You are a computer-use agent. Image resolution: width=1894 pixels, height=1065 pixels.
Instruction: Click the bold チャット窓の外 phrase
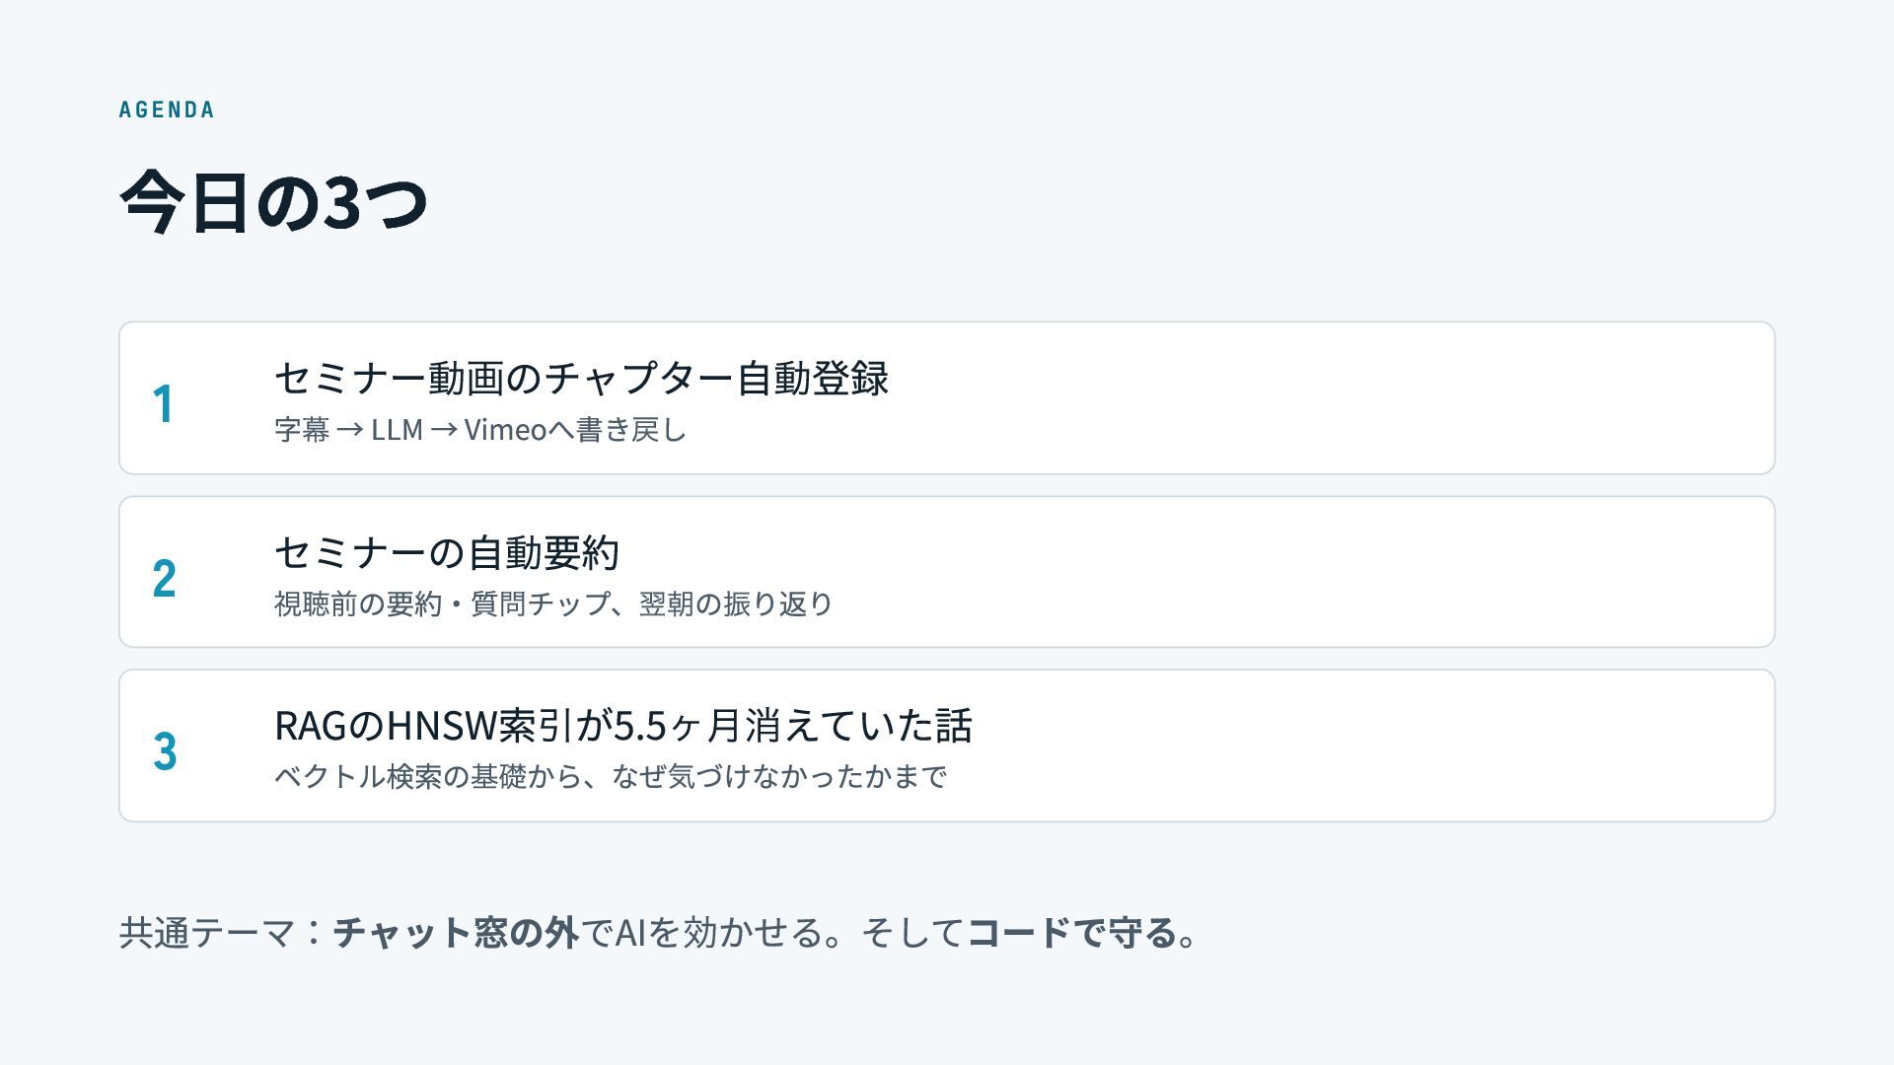pyautogui.click(x=455, y=933)
